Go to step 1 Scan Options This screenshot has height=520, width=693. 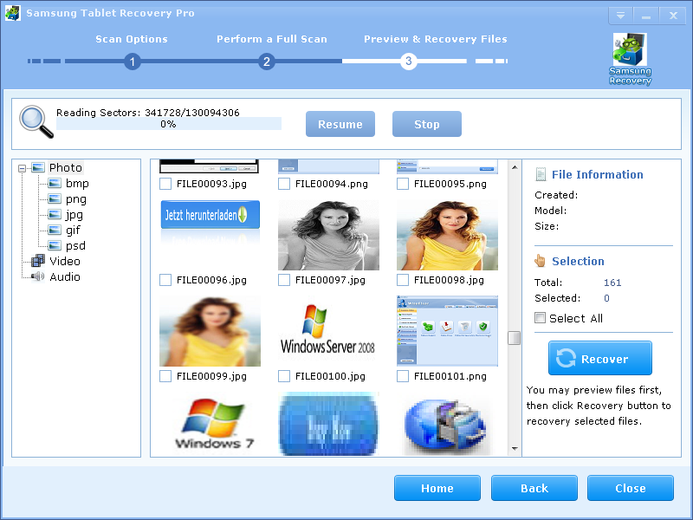pos(133,62)
